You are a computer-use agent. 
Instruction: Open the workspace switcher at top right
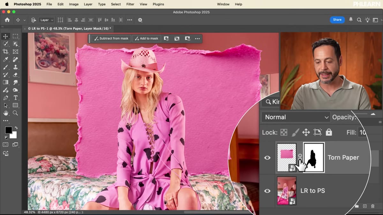pyautogui.click(x=376, y=20)
